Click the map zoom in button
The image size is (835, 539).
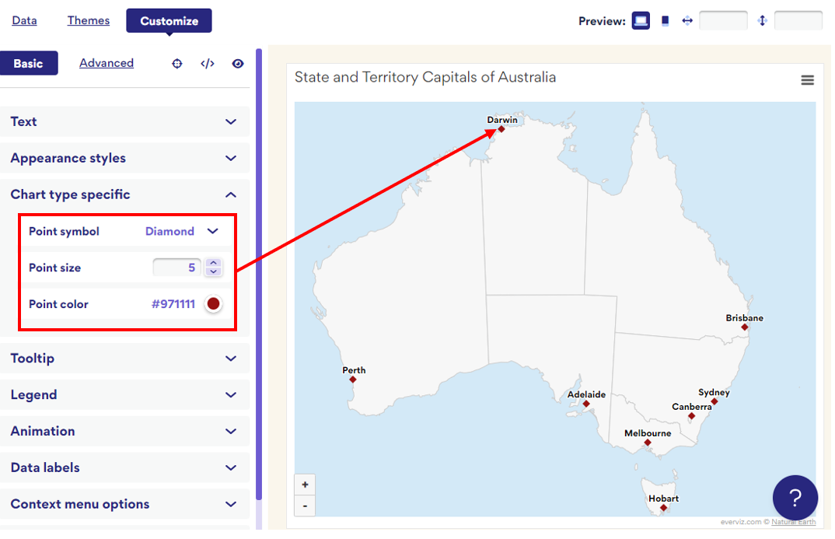point(305,484)
